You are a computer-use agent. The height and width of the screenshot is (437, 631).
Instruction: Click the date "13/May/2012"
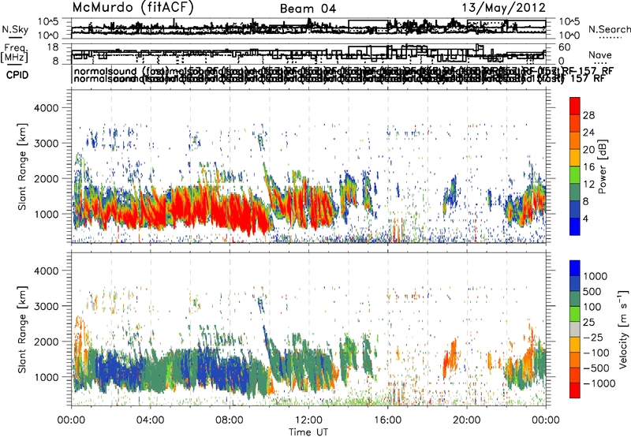coord(503,8)
